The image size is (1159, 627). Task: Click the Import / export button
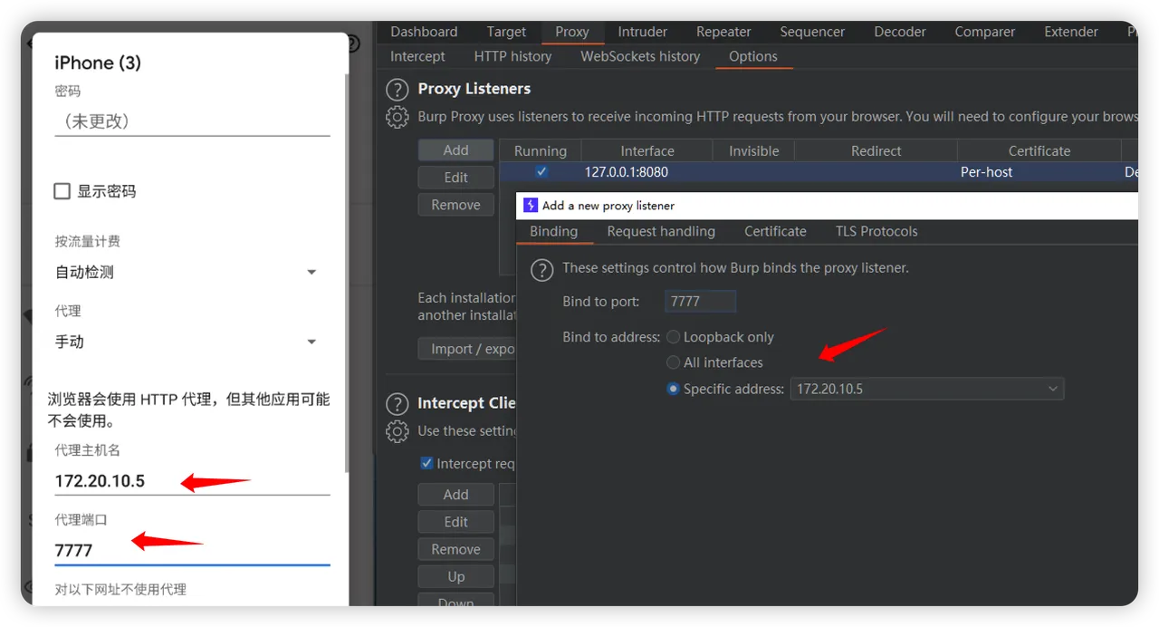click(467, 349)
